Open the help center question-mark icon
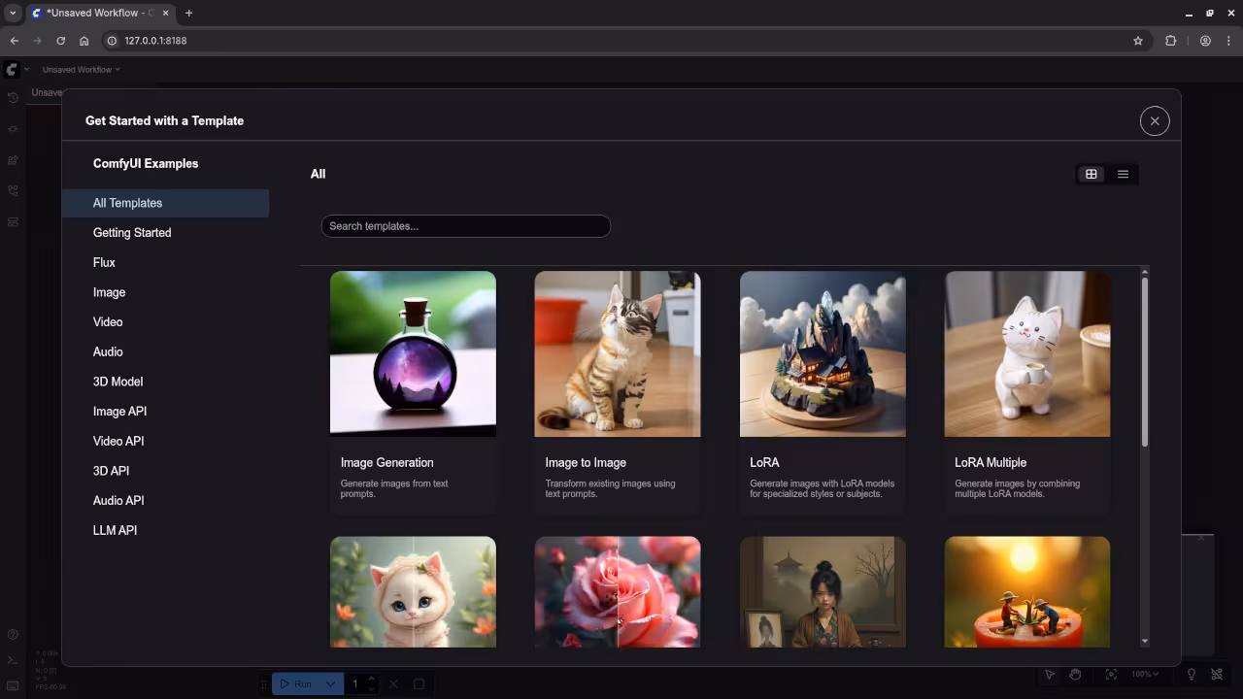The width and height of the screenshot is (1243, 699). pos(13,635)
